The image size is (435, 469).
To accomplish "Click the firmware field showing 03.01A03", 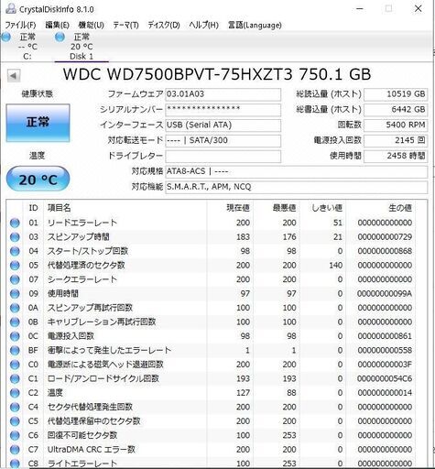I will coord(223,94).
